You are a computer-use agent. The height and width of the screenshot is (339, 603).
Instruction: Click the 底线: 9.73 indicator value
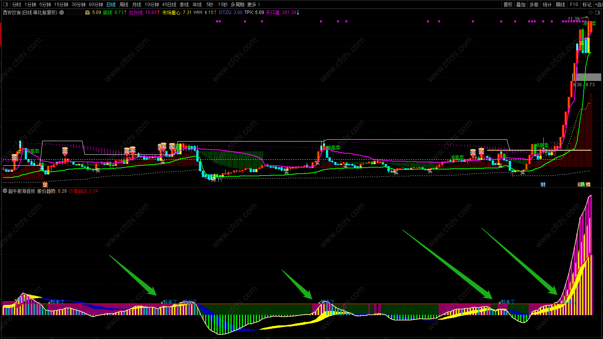[115, 12]
